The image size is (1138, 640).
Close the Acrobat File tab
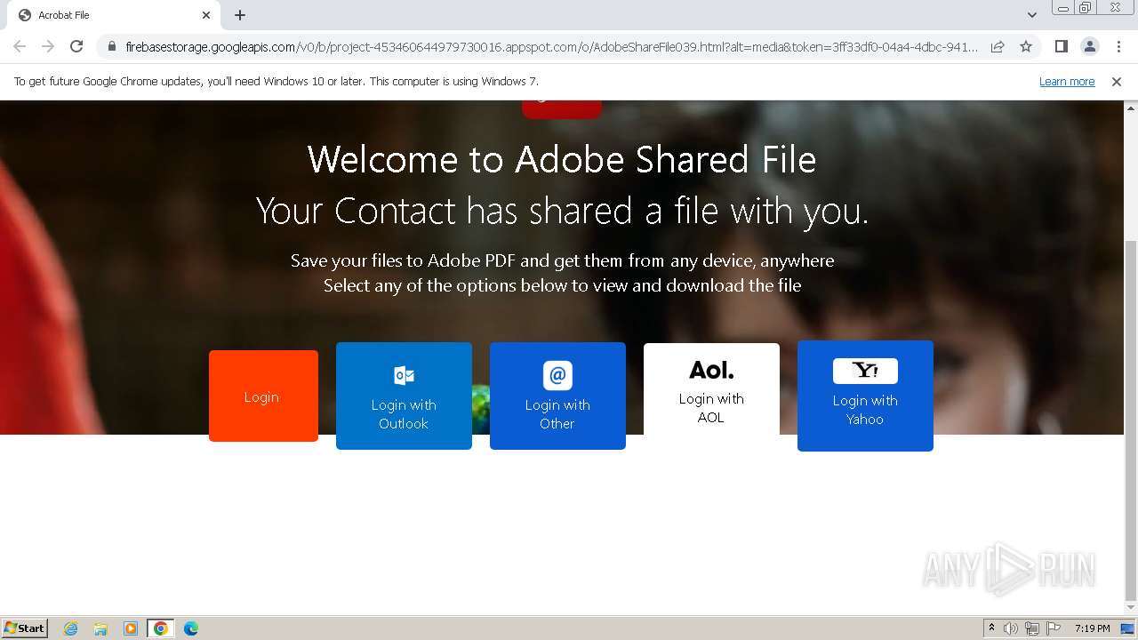(x=206, y=15)
